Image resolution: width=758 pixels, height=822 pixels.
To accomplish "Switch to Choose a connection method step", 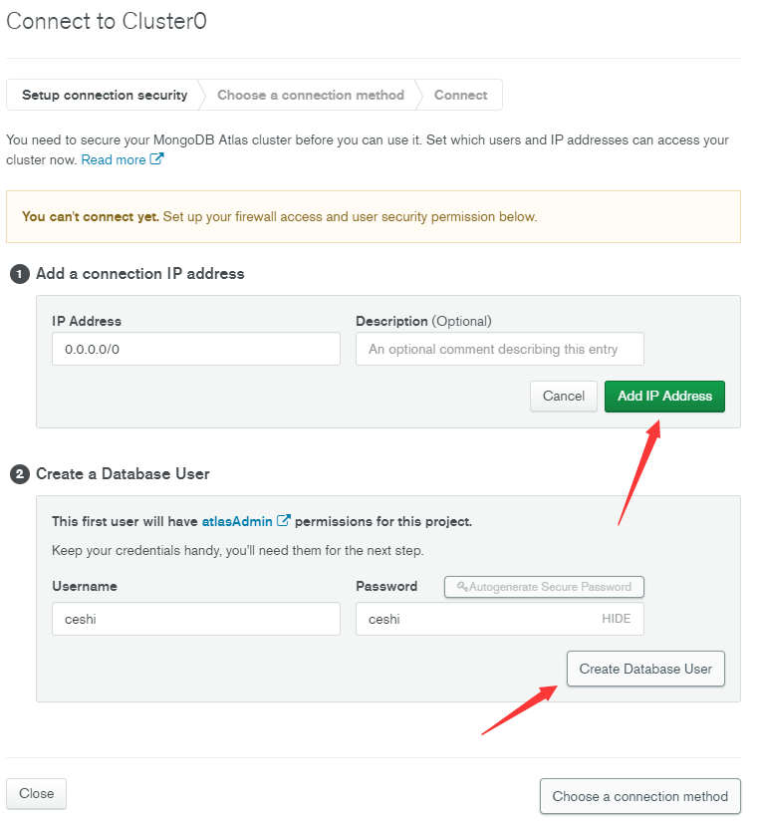I will point(311,95).
